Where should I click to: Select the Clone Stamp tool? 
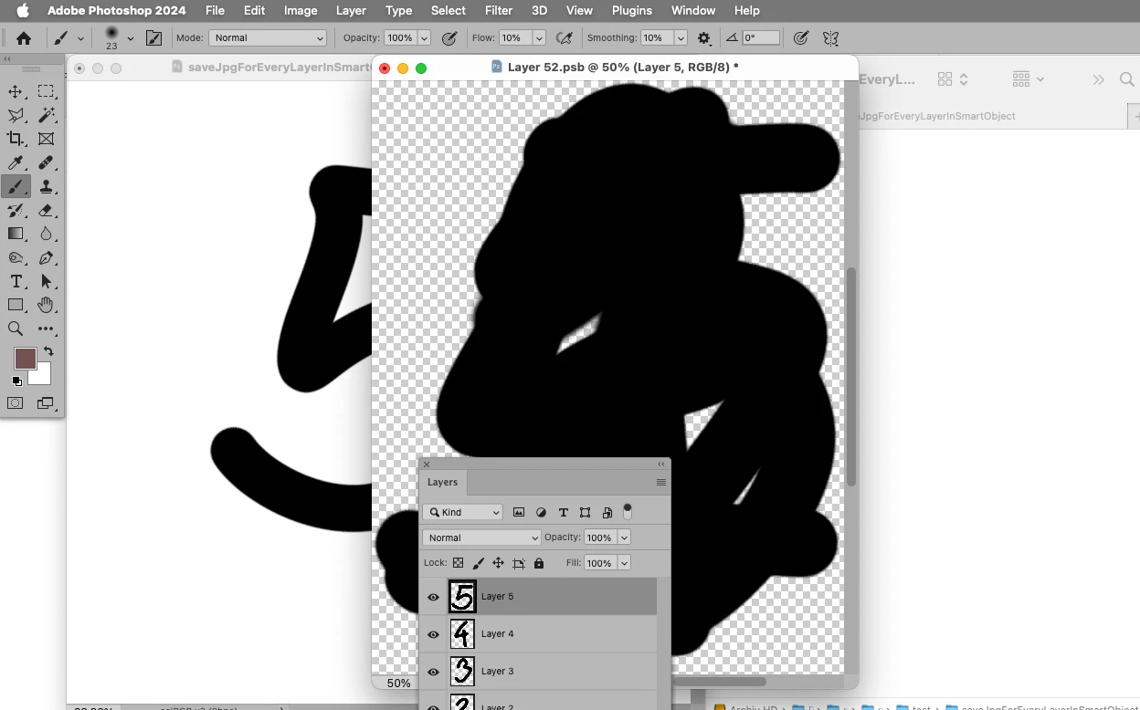click(x=46, y=186)
